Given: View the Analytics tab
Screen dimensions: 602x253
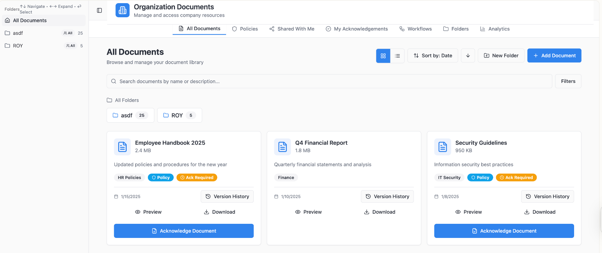Looking at the screenshot, I should [495, 29].
